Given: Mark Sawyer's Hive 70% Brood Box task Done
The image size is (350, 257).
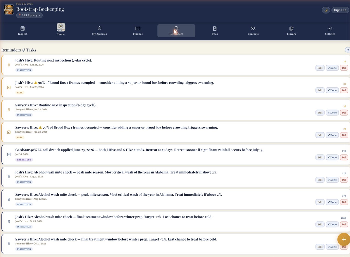Looking at the screenshot, I should [332, 135].
